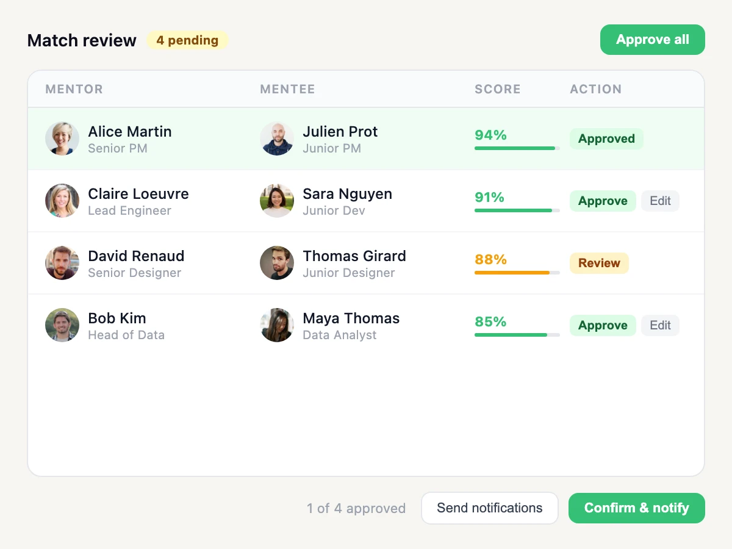Edit the Claire Loeuvre and Sara Nguyen match

660,201
